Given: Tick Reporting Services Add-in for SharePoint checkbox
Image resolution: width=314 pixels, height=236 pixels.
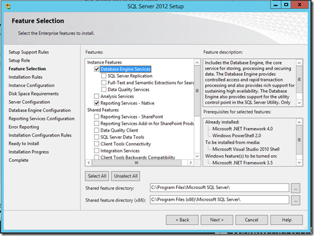Looking at the screenshot, I should click(x=96, y=124).
